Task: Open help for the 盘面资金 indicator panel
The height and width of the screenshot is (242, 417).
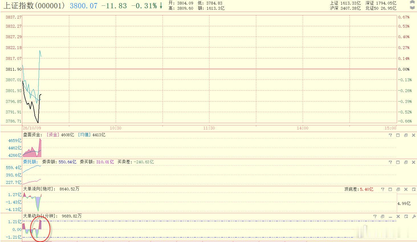Action: [x=390, y=135]
